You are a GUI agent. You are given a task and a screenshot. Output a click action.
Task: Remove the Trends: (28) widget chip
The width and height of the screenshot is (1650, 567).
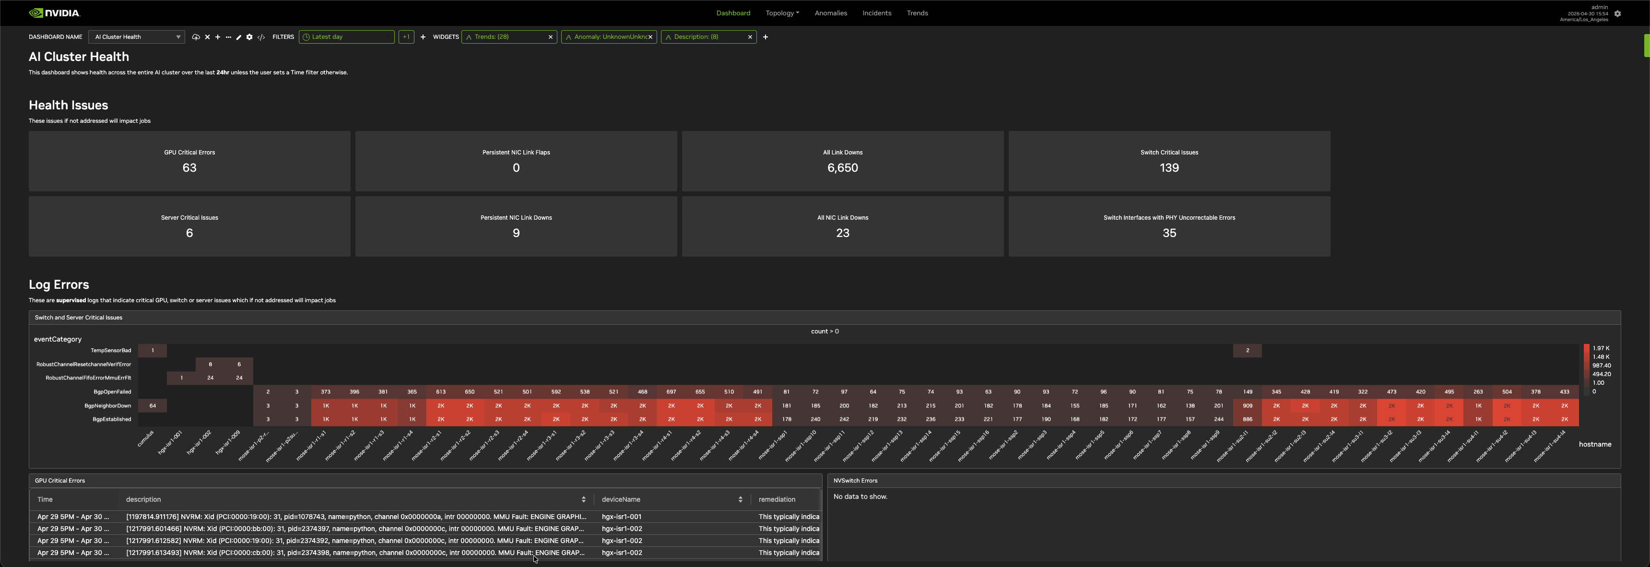pyautogui.click(x=550, y=37)
